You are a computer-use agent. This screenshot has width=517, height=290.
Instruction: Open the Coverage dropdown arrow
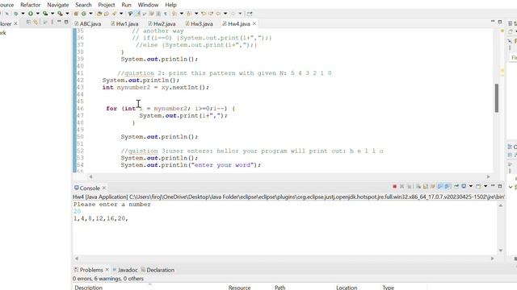coord(53,14)
